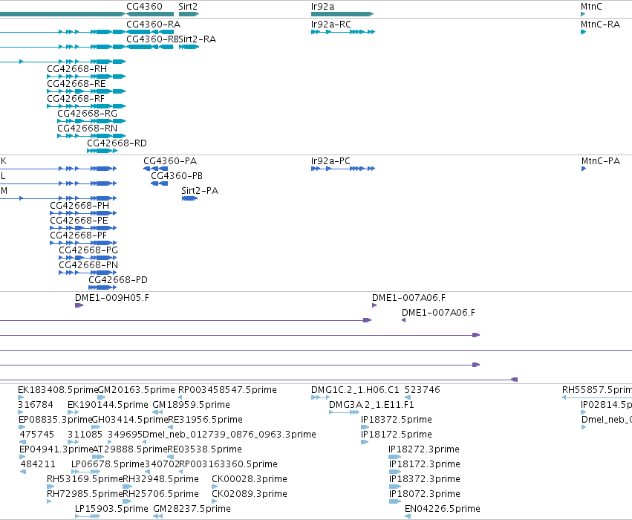632x520 pixels.
Task: Open EST label AT29888.5prime
Action: [130, 449]
